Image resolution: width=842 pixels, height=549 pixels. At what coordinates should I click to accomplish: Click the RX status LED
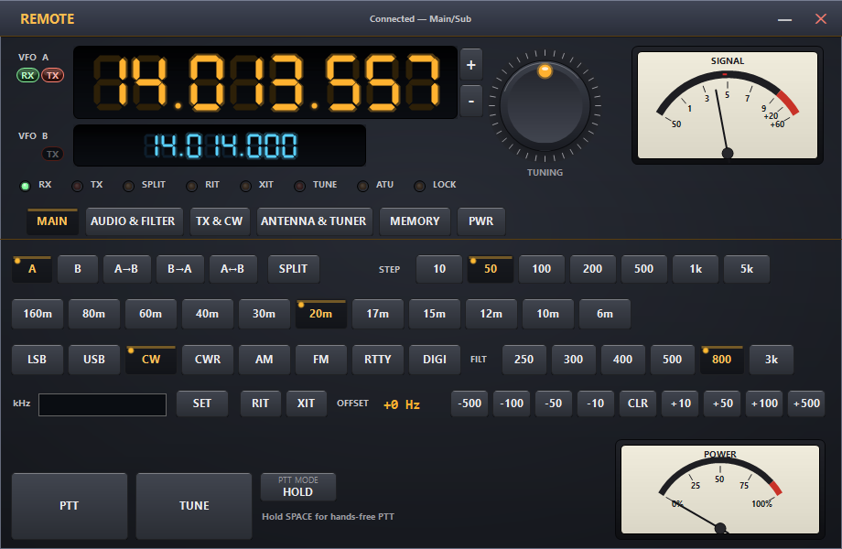[x=26, y=187]
